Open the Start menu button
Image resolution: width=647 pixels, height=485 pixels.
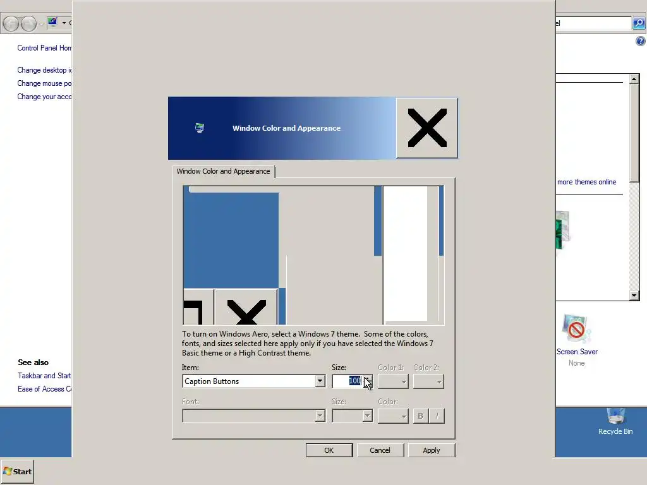[x=17, y=471]
